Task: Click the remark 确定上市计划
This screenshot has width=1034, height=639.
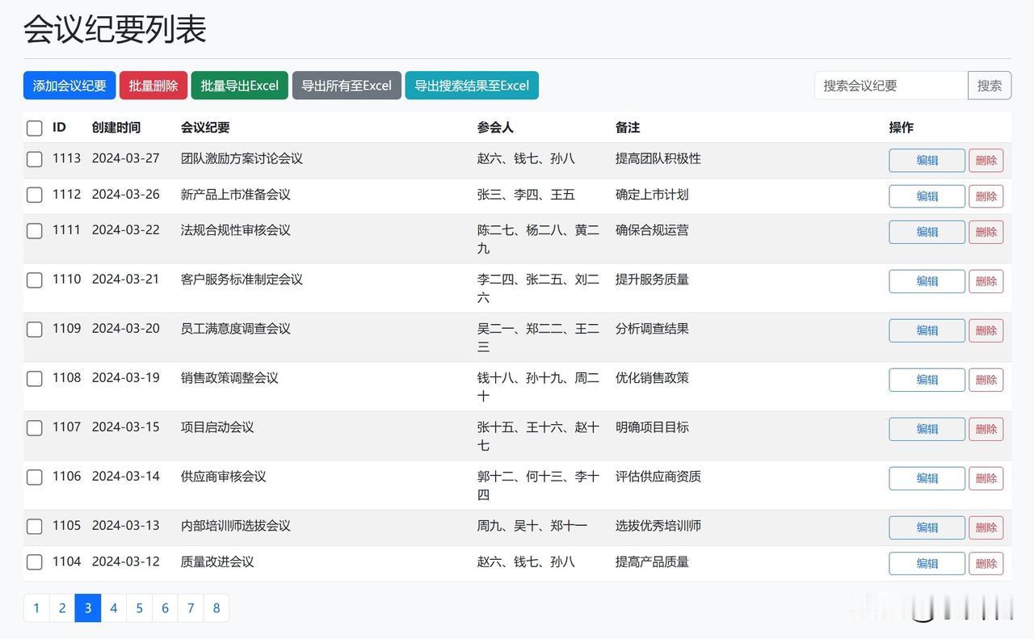Action: tap(652, 195)
